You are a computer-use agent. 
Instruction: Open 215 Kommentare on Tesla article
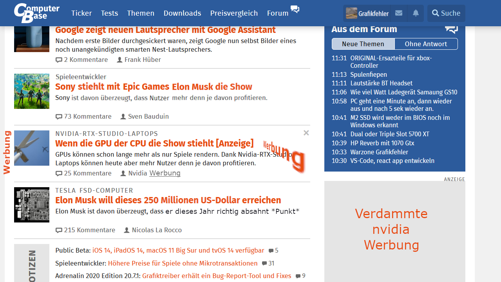pyautogui.click(x=85, y=230)
